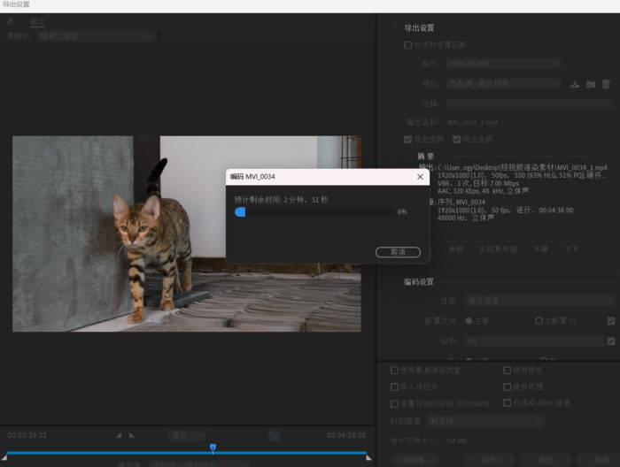This screenshot has height=467, width=620.
Task: Open the 预设 preset dropdown
Action: [x=503, y=83]
